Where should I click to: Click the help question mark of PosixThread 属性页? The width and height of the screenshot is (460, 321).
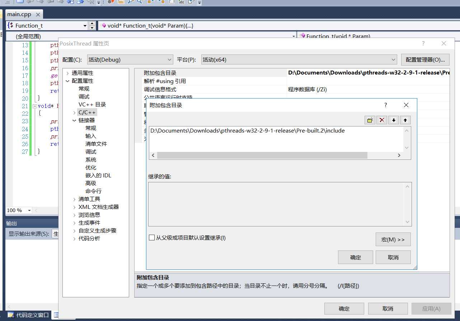click(x=423, y=43)
